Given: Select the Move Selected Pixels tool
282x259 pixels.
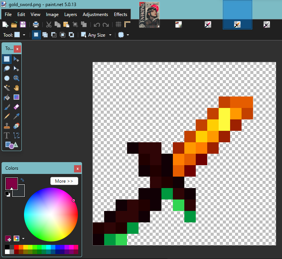Looking at the screenshot, I should 16,59.
